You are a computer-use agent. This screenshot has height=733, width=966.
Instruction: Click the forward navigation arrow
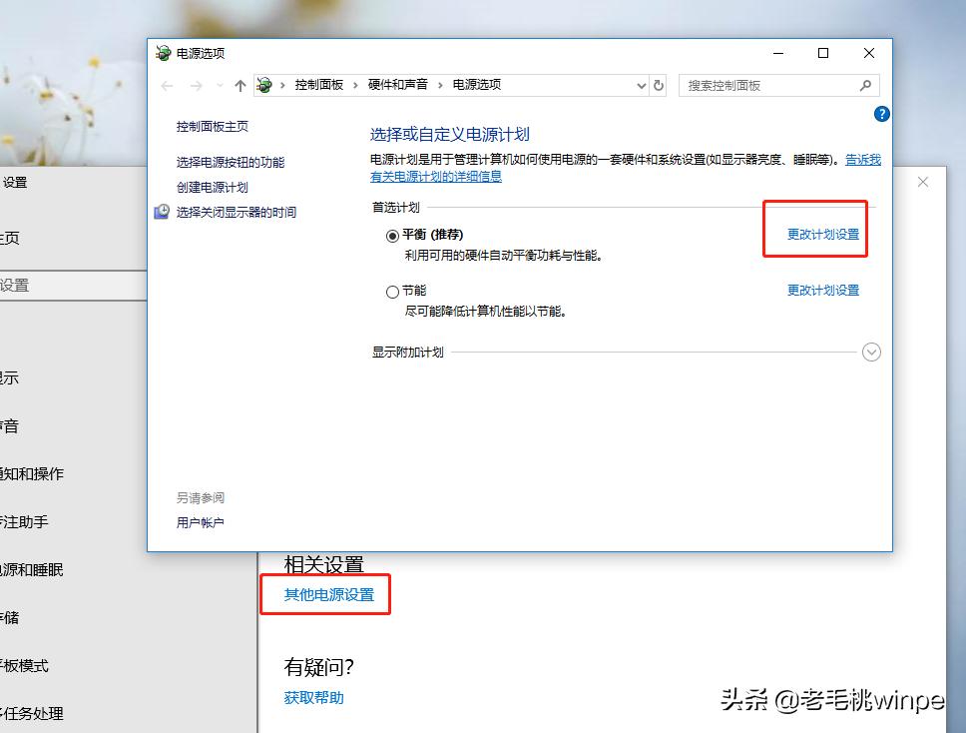pyautogui.click(x=194, y=85)
